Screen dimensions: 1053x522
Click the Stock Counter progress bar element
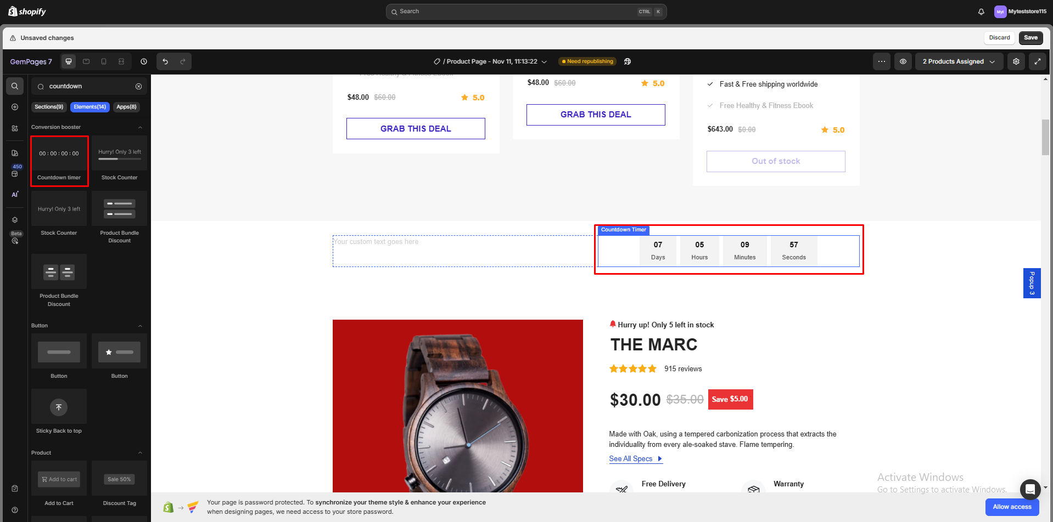coord(119,158)
